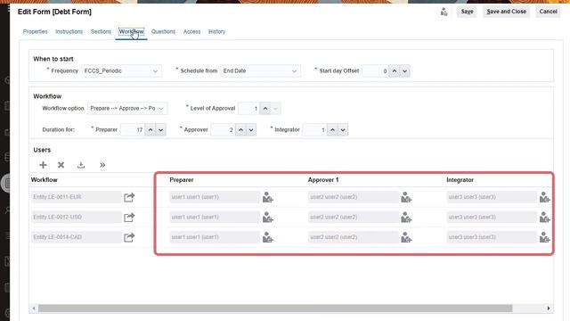570x321 pixels.
Task: Select Preparer user for LE-0012-USD row
Action: [x=267, y=218]
